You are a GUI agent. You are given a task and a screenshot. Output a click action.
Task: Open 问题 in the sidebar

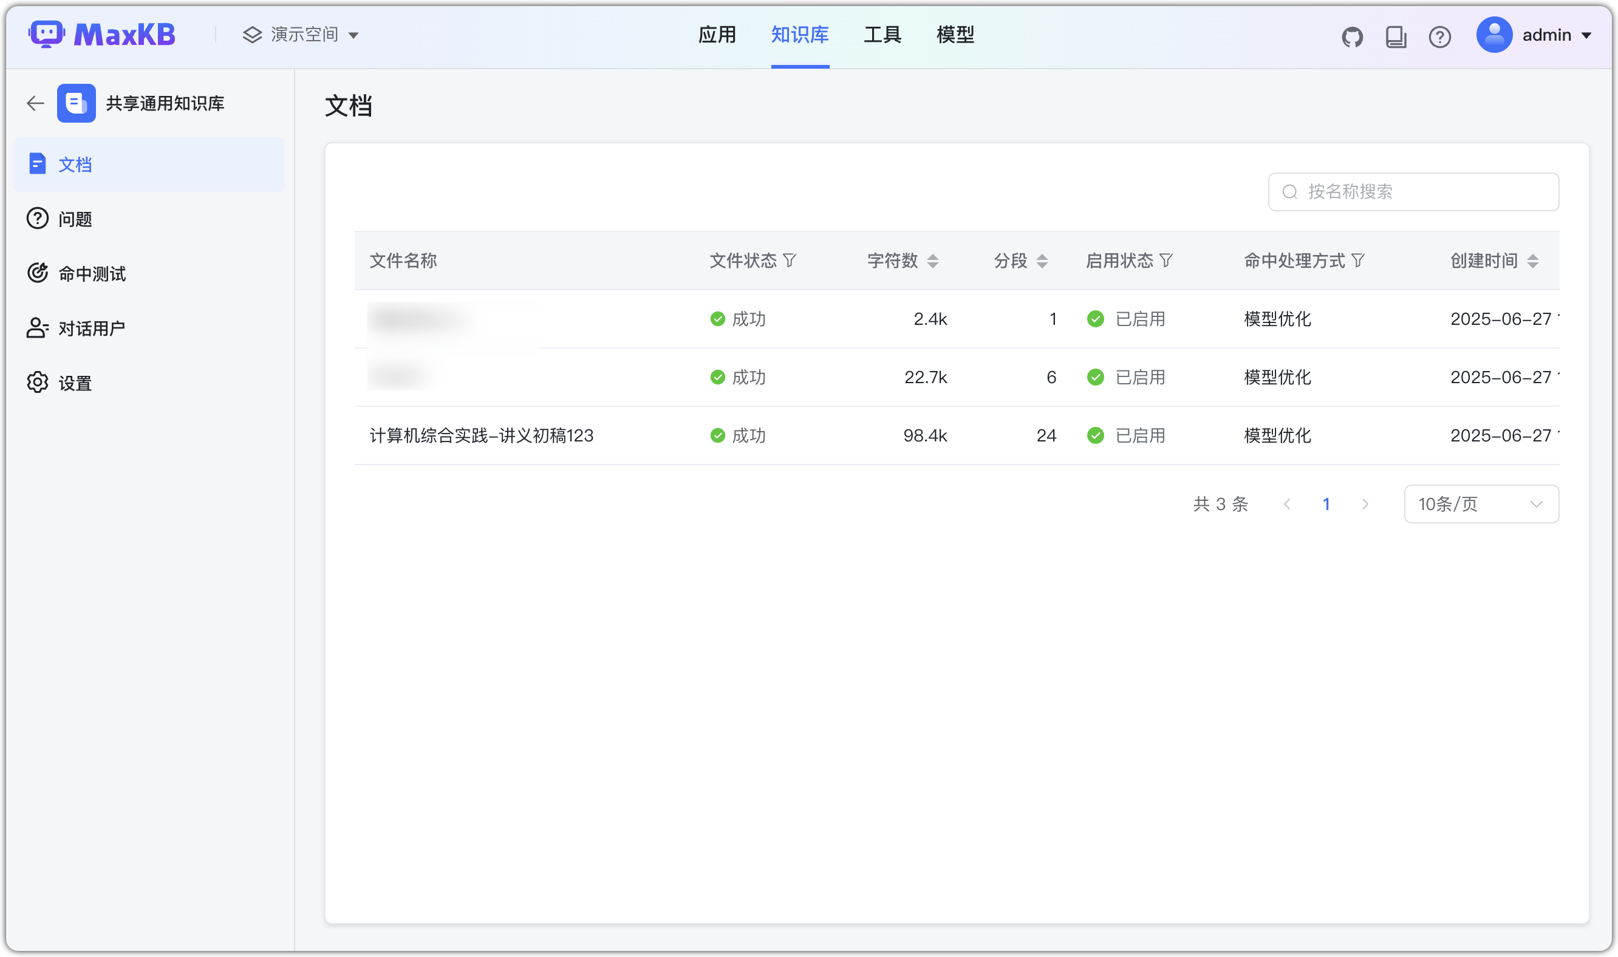pyautogui.click(x=148, y=219)
